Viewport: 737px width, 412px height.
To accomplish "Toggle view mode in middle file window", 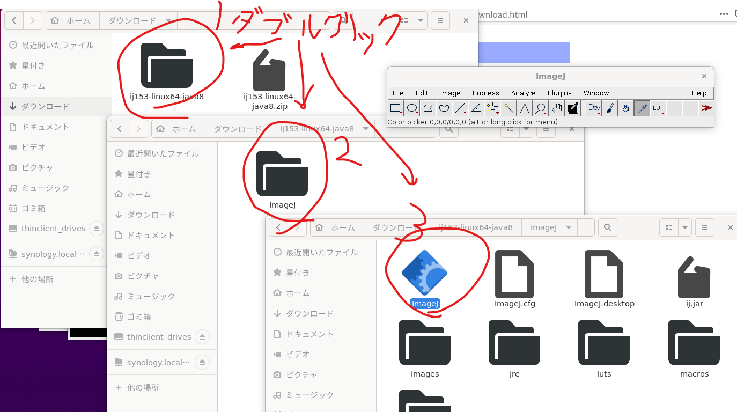I will (x=510, y=129).
